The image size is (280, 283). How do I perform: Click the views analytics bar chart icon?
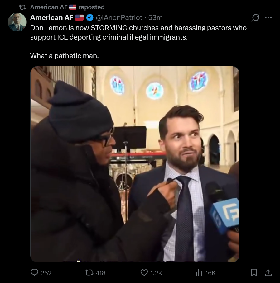199,272
